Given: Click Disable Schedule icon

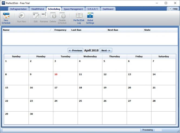Looking at the screenshot, I should pos(62,18).
